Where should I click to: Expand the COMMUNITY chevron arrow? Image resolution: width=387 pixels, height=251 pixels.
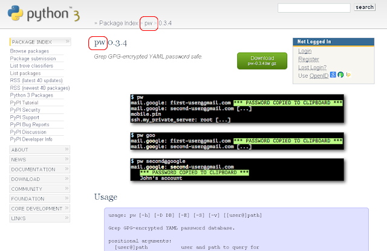pyautogui.click(x=67, y=188)
